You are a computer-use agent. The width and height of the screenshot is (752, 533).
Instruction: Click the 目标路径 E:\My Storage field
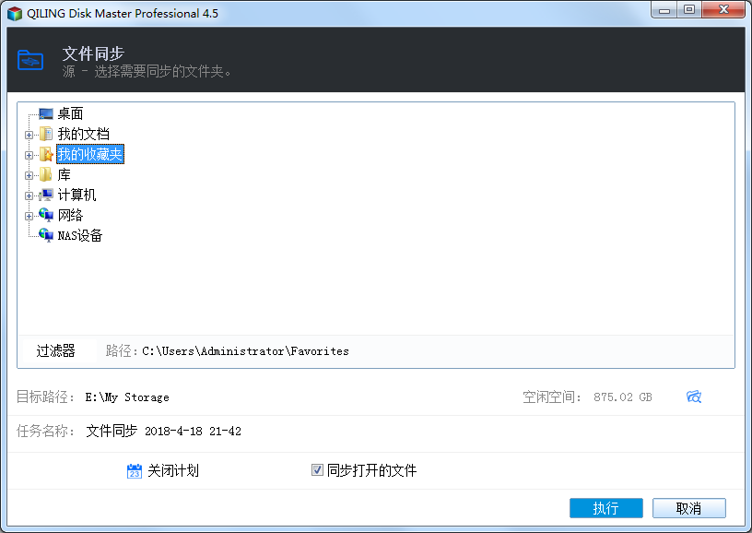click(127, 397)
